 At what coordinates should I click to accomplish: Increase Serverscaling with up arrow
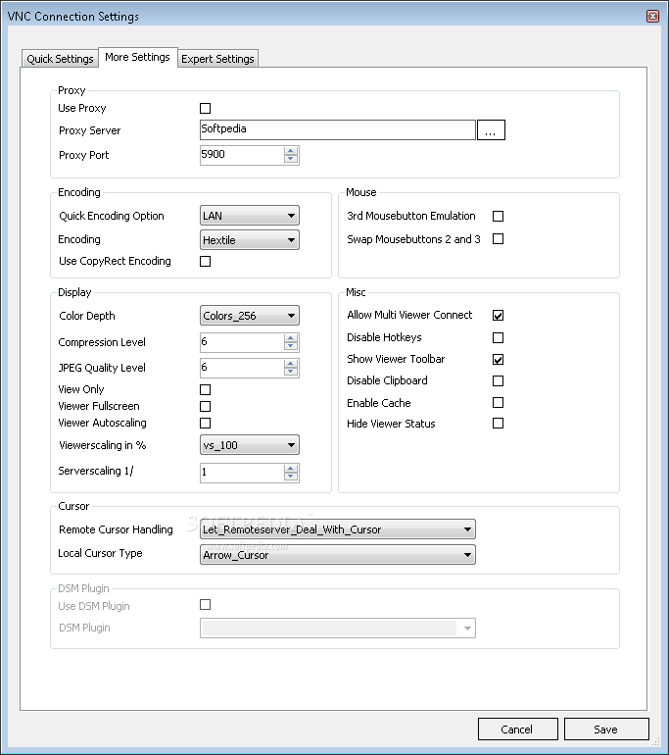point(291,469)
